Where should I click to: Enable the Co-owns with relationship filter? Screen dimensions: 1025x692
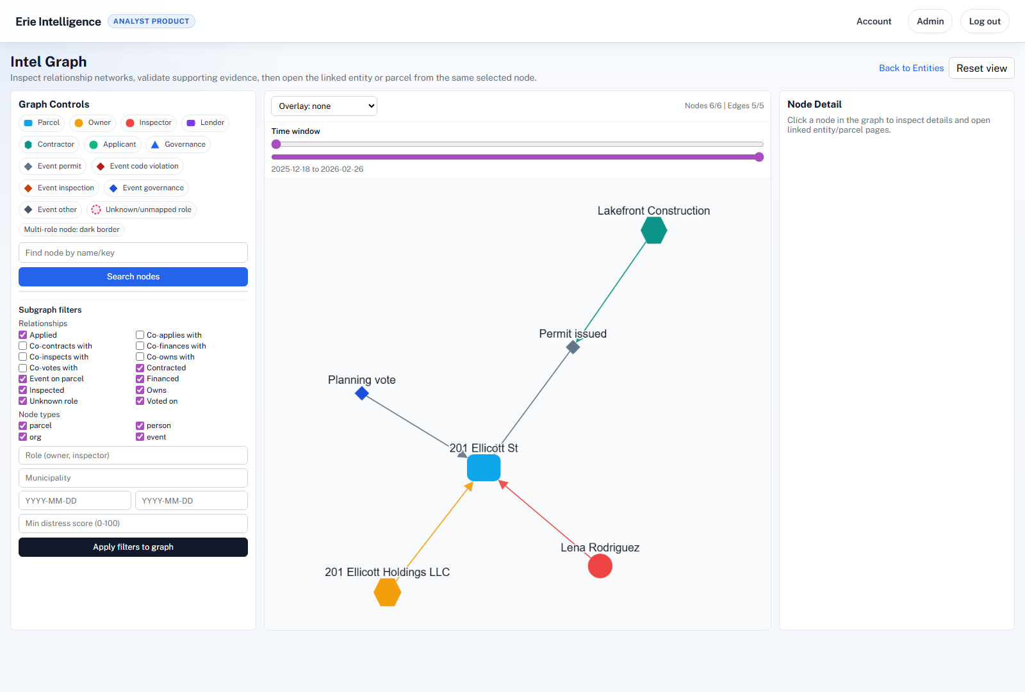(139, 357)
